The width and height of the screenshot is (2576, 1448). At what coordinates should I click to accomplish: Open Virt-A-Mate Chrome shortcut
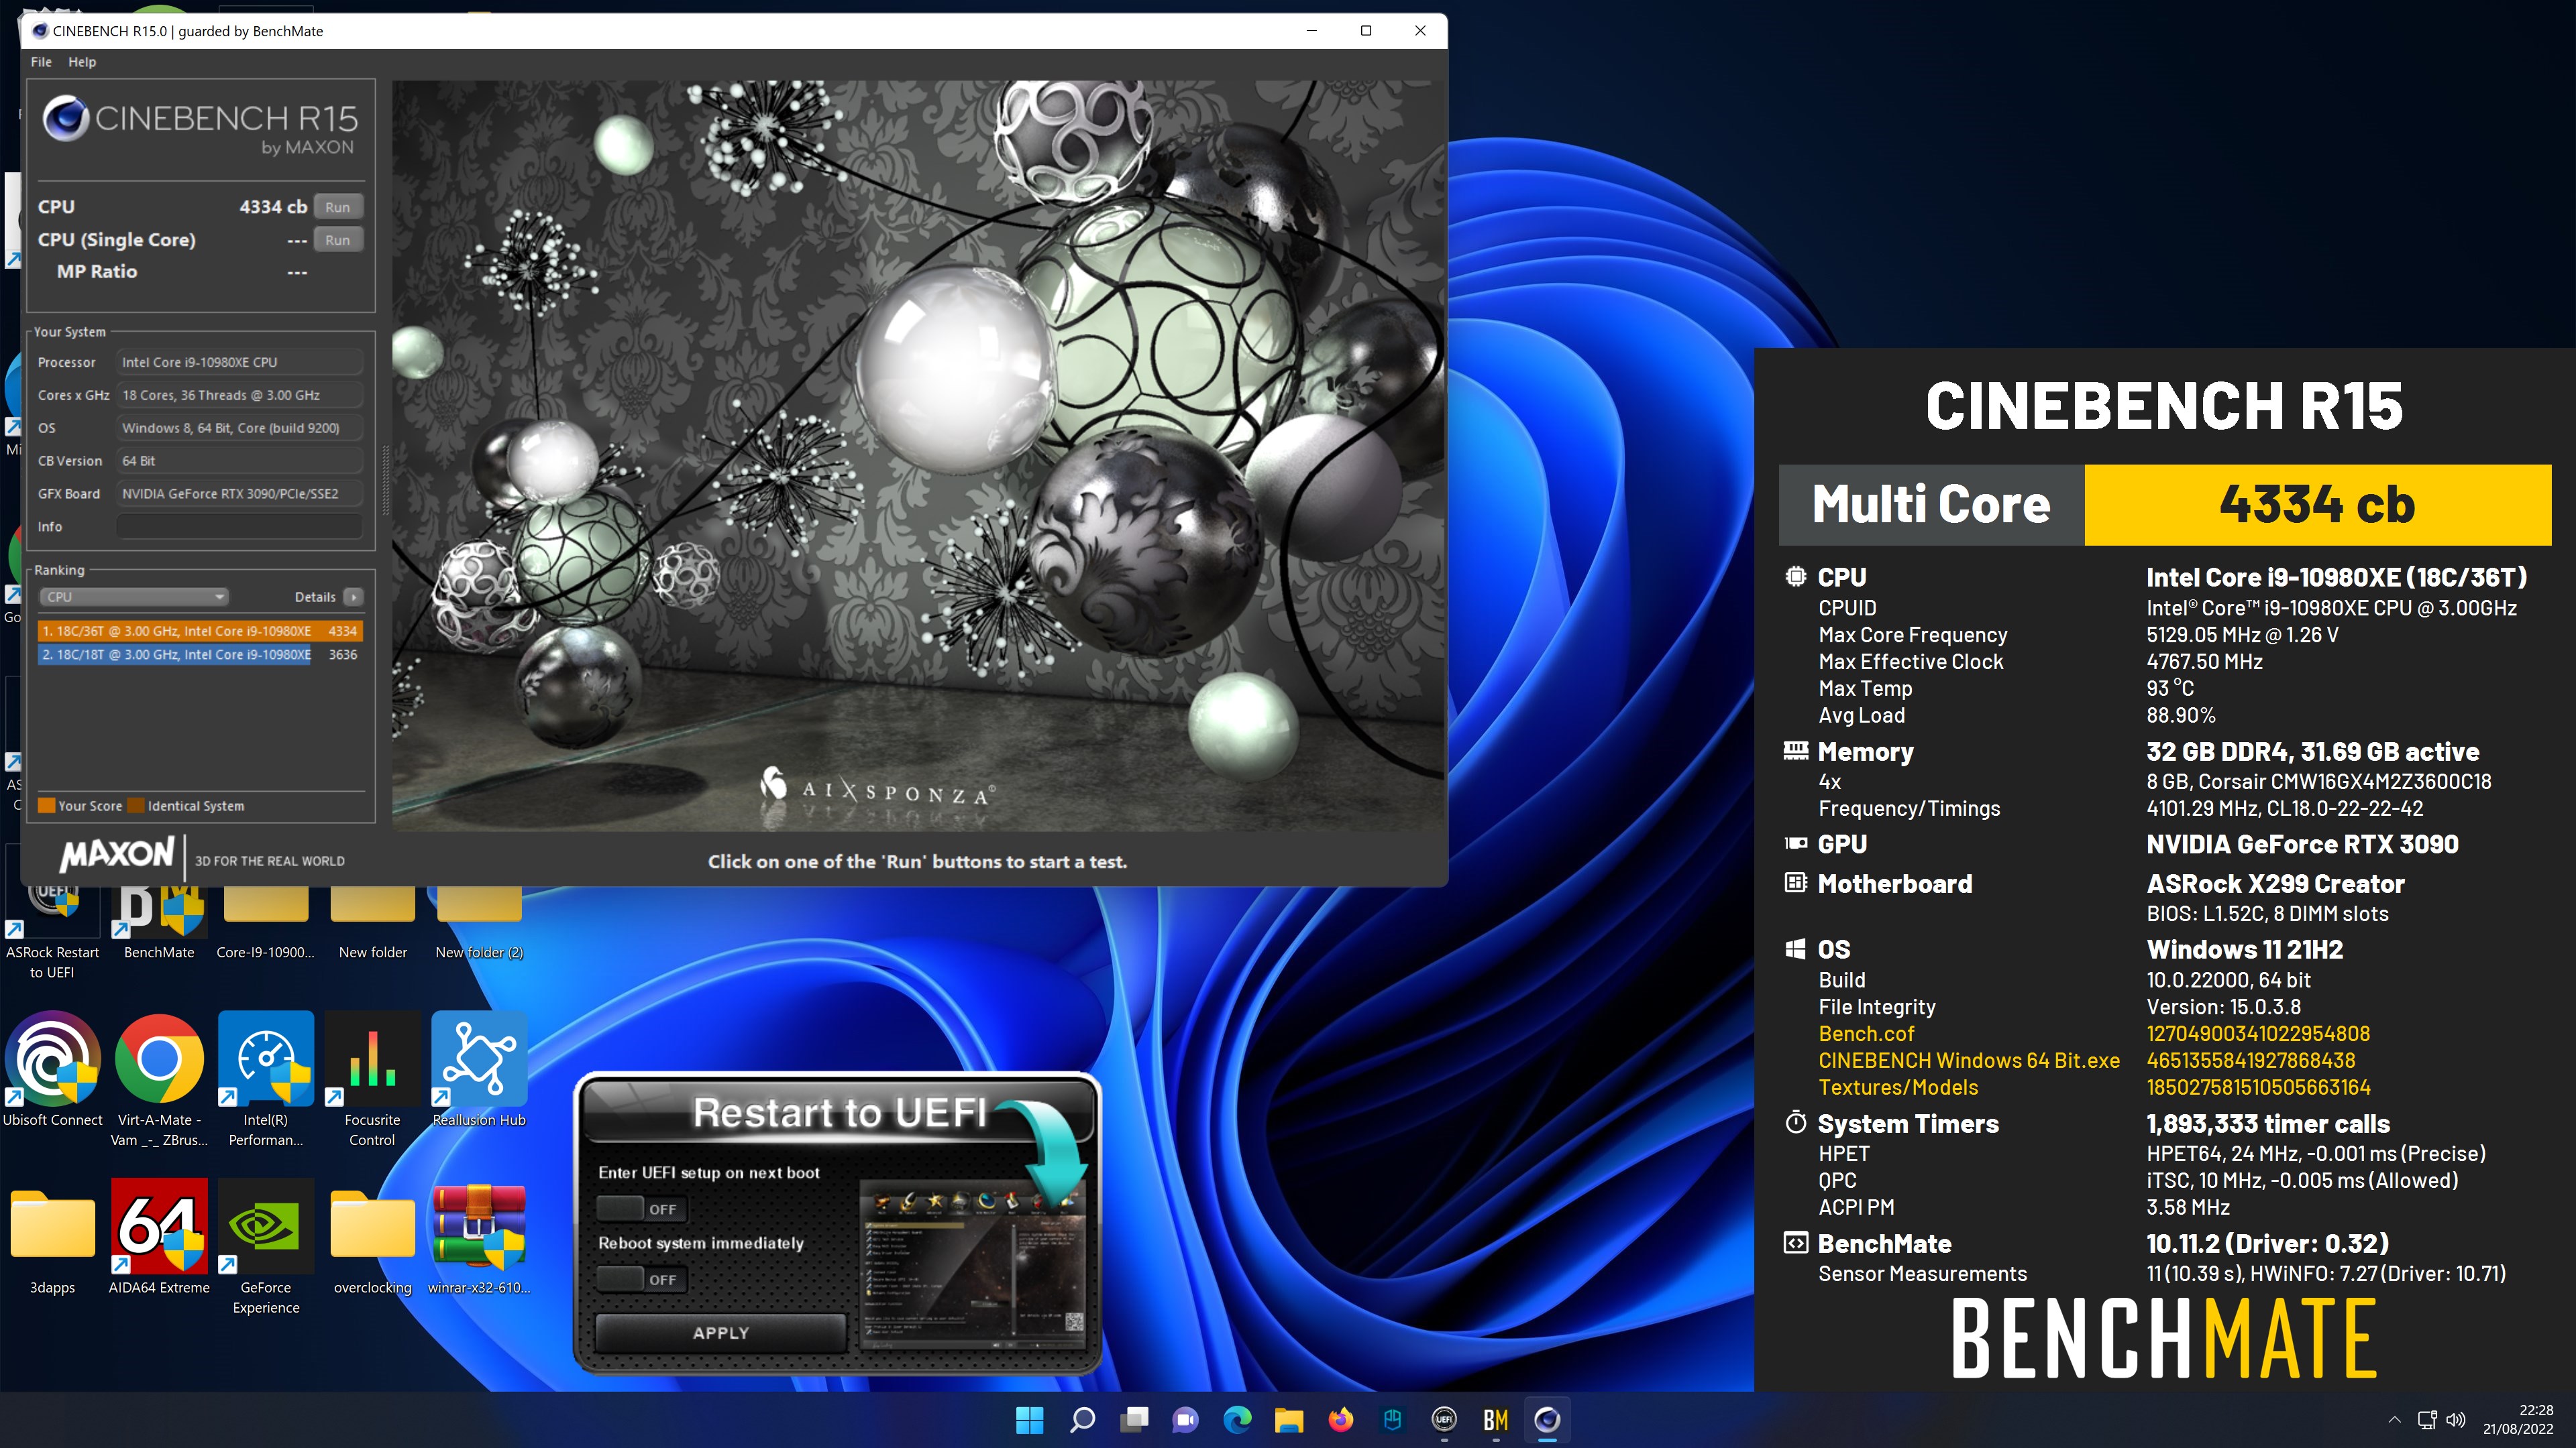click(x=159, y=1079)
